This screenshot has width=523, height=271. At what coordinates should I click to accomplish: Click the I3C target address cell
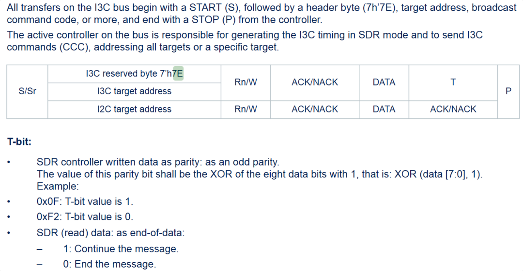click(x=134, y=91)
